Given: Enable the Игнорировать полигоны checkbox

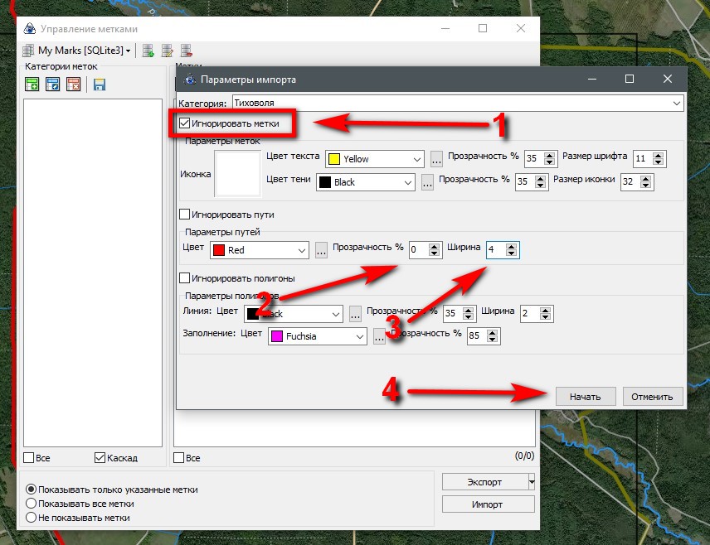Looking at the screenshot, I should coord(184,277).
